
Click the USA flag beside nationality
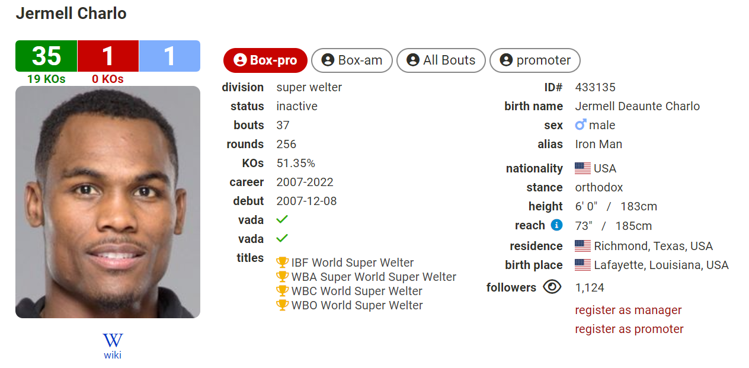pyautogui.click(x=582, y=168)
